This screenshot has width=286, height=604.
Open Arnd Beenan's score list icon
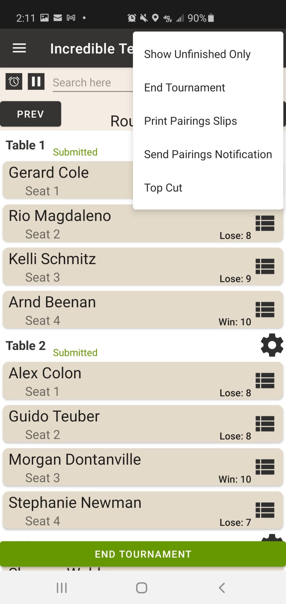pyautogui.click(x=265, y=310)
